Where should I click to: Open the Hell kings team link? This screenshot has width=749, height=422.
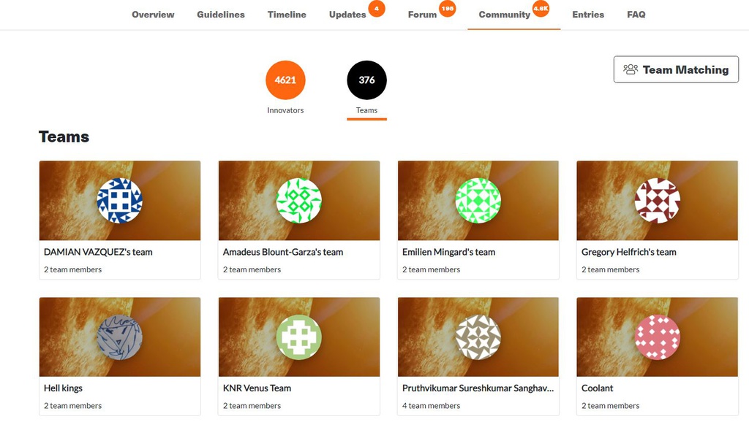coord(63,388)
